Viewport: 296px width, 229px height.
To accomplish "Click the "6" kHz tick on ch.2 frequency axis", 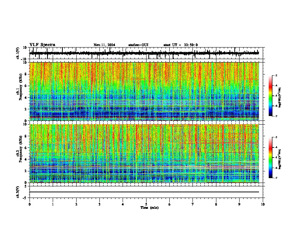I will pos(26,148).
